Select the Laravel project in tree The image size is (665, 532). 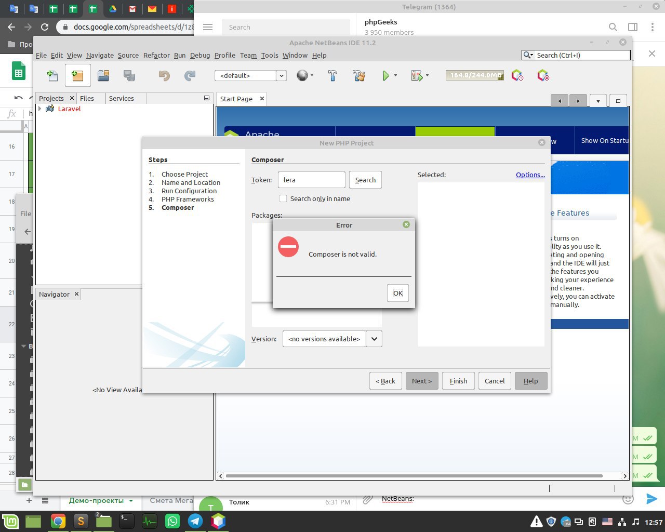click(x=69, y=109)
